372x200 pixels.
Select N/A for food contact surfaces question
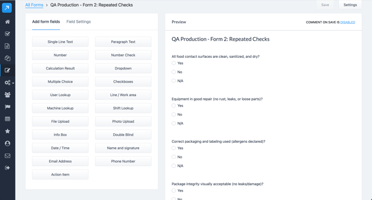(174, 81)
